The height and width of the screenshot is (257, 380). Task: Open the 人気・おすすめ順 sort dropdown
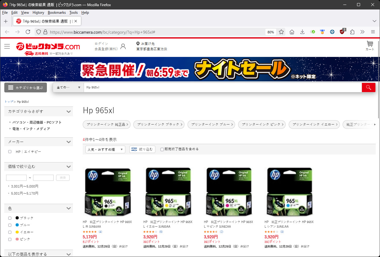pos(105,149)
